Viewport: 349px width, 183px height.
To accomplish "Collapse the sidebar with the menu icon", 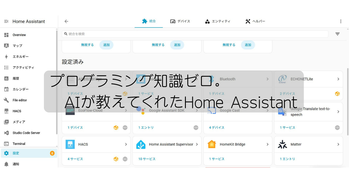I will 6,21.
